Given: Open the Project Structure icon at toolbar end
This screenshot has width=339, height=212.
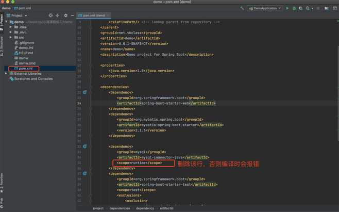Looking at the screenshot, I should pos(335,8).
